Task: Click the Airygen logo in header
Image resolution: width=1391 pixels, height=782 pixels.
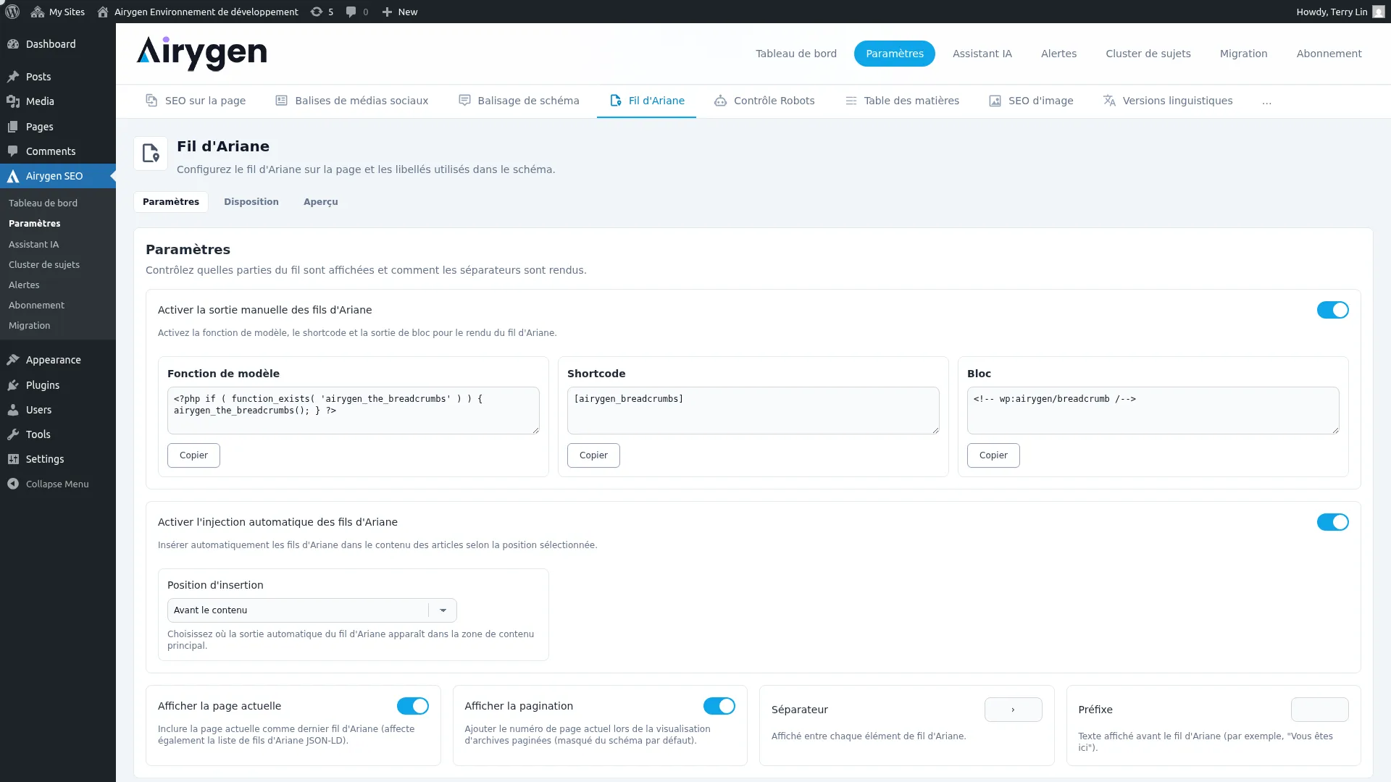Action: tap(201, 54)
